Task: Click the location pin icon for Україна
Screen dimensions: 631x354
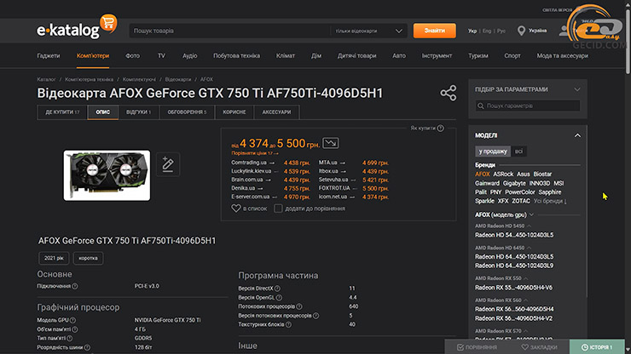Action: point(521,31)
